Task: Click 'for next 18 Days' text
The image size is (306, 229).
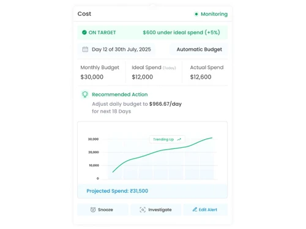Action: point(111,111)
